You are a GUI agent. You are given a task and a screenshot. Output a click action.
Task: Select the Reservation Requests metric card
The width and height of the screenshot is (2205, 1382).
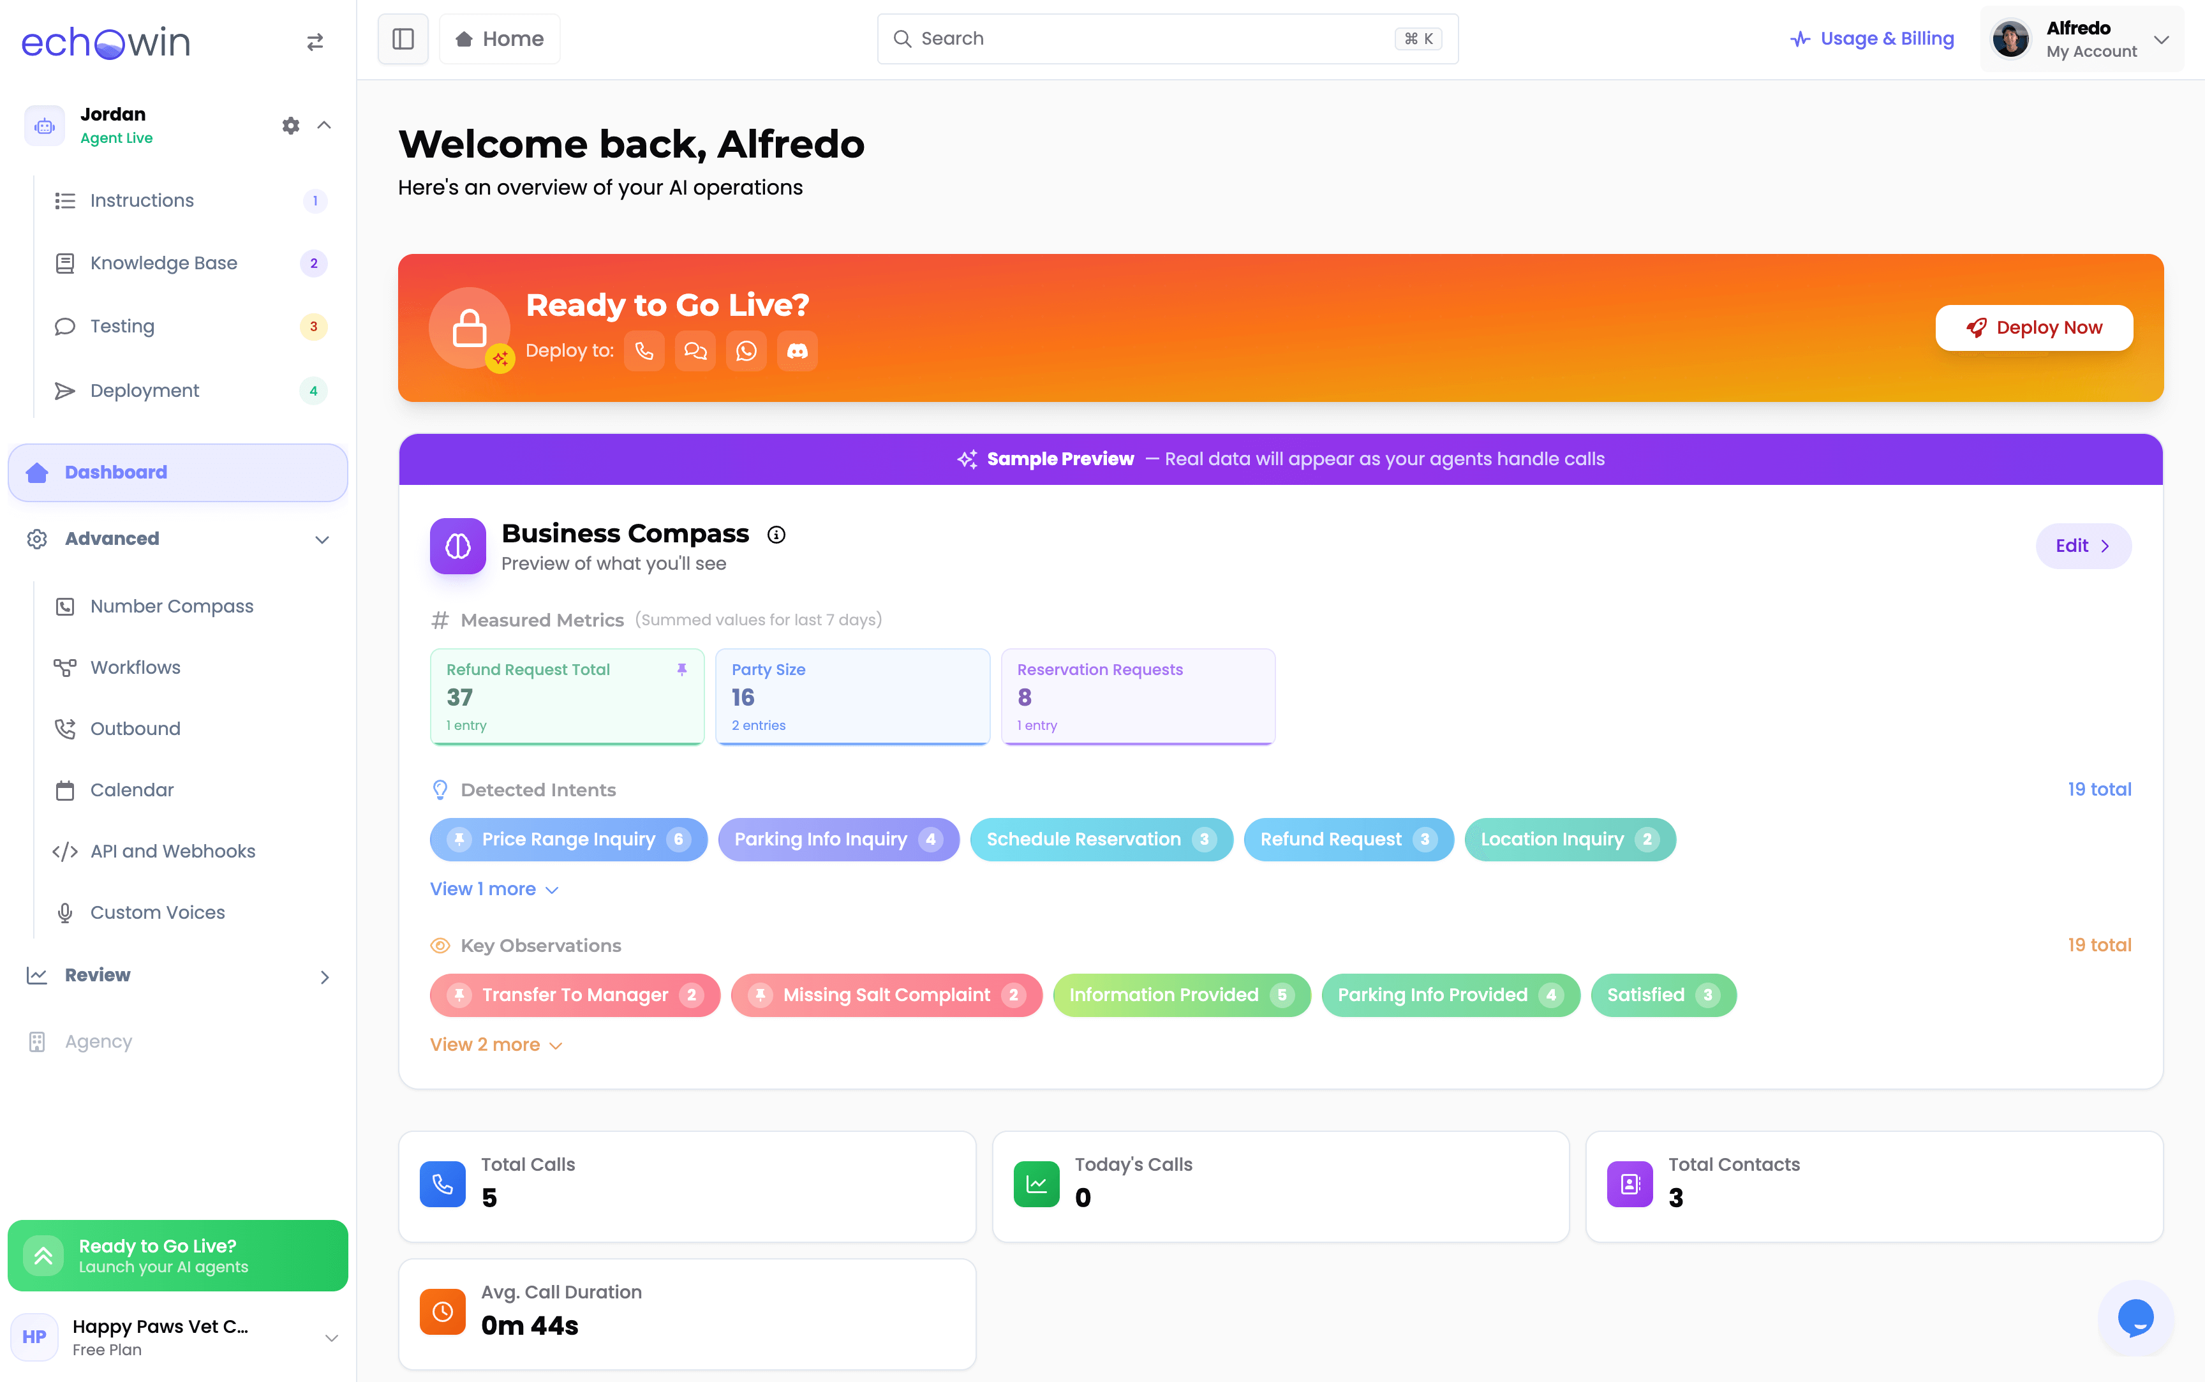click(1138, 697)
